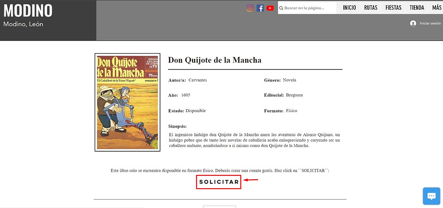Image resolution: width=443 pixels, height=208 pixels.
Task: Click the SOLICITAR button
Action: 219,182
